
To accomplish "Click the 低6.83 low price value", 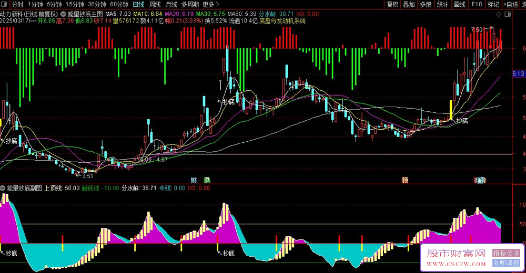I will pos(84,21).
